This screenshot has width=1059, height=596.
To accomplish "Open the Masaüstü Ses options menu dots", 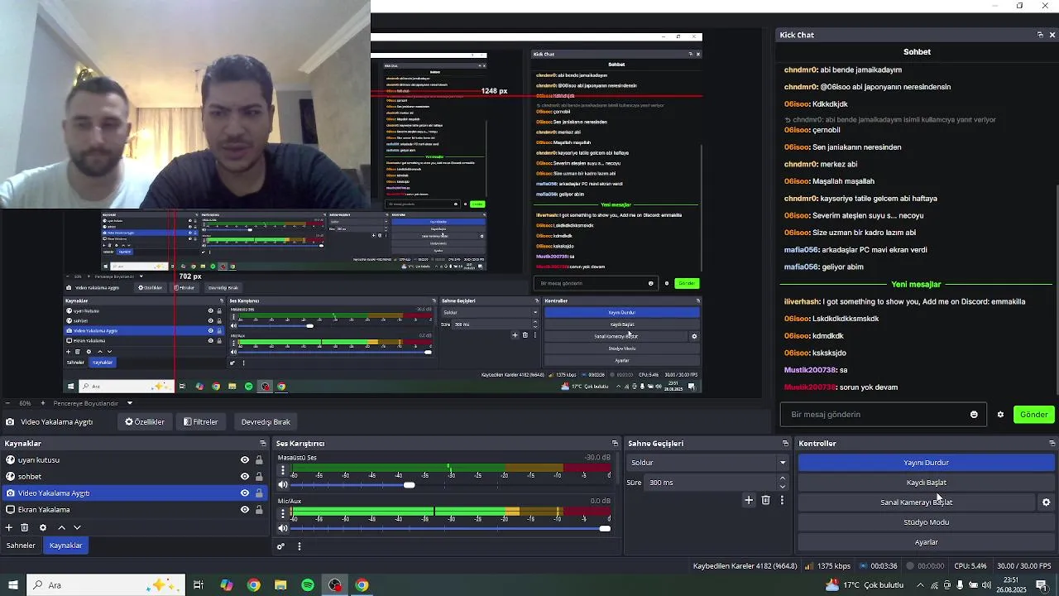I will point(283,470).
